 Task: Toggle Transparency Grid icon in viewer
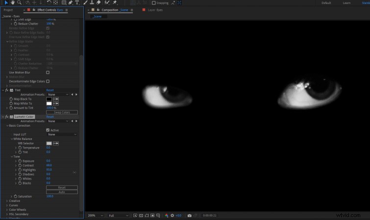pyautogui.click(x=141, y=216)
